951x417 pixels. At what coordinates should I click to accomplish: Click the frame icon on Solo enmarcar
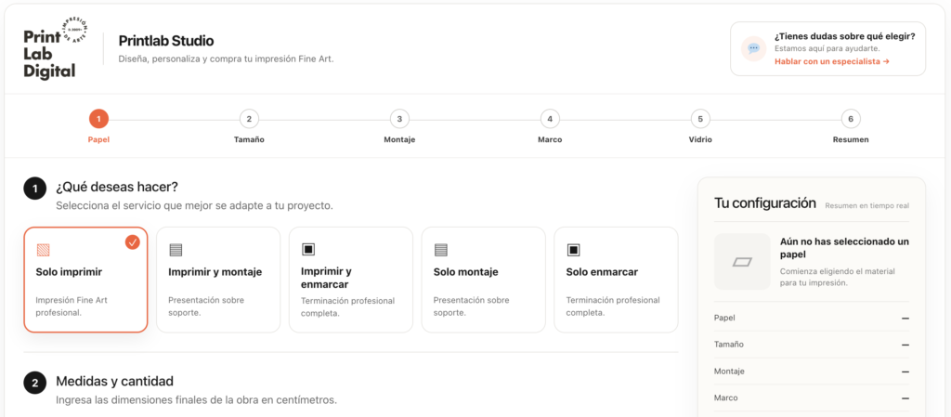(x=573, y=249)
